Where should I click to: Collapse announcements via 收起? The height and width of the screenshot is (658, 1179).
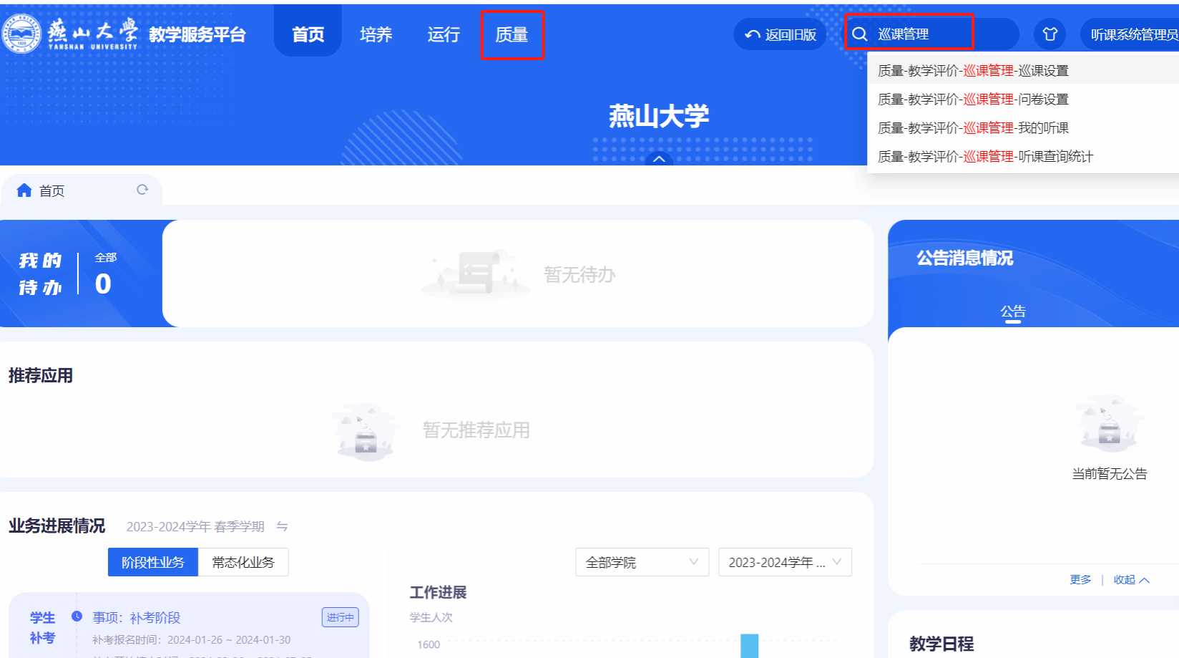click(1130, 579)
